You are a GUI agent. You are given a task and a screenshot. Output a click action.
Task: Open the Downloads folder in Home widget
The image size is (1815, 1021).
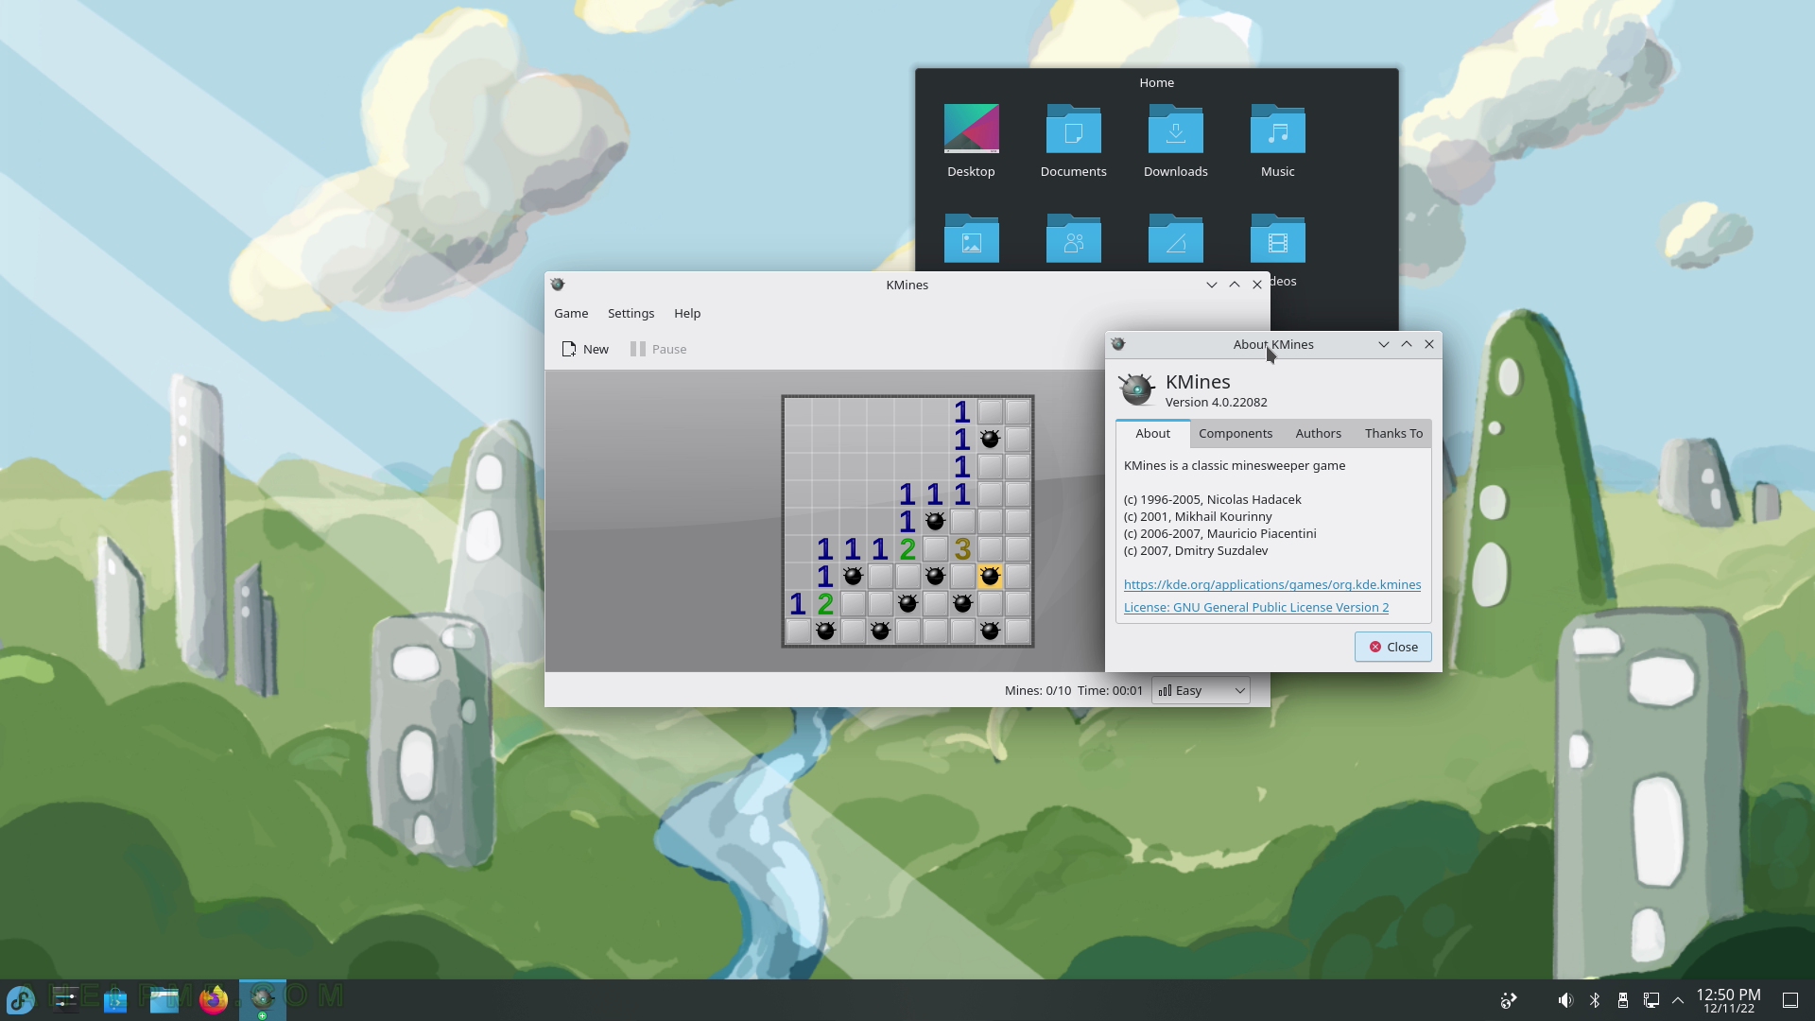coord(1175,140)
